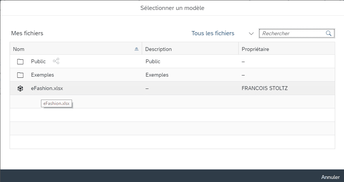Expand the Tous les fichiers dropdown arrow

pos(251,34)
